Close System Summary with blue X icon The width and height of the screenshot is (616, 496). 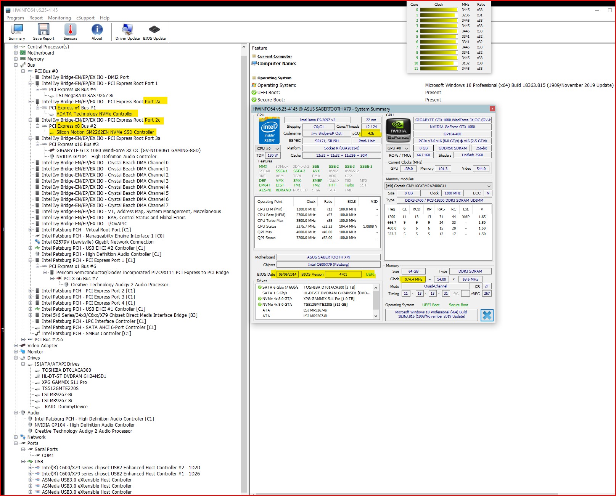(x=487, y=315)
